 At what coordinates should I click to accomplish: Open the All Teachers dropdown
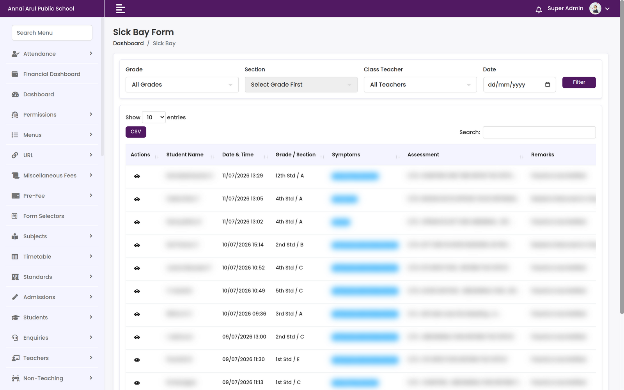click(420, 85)
